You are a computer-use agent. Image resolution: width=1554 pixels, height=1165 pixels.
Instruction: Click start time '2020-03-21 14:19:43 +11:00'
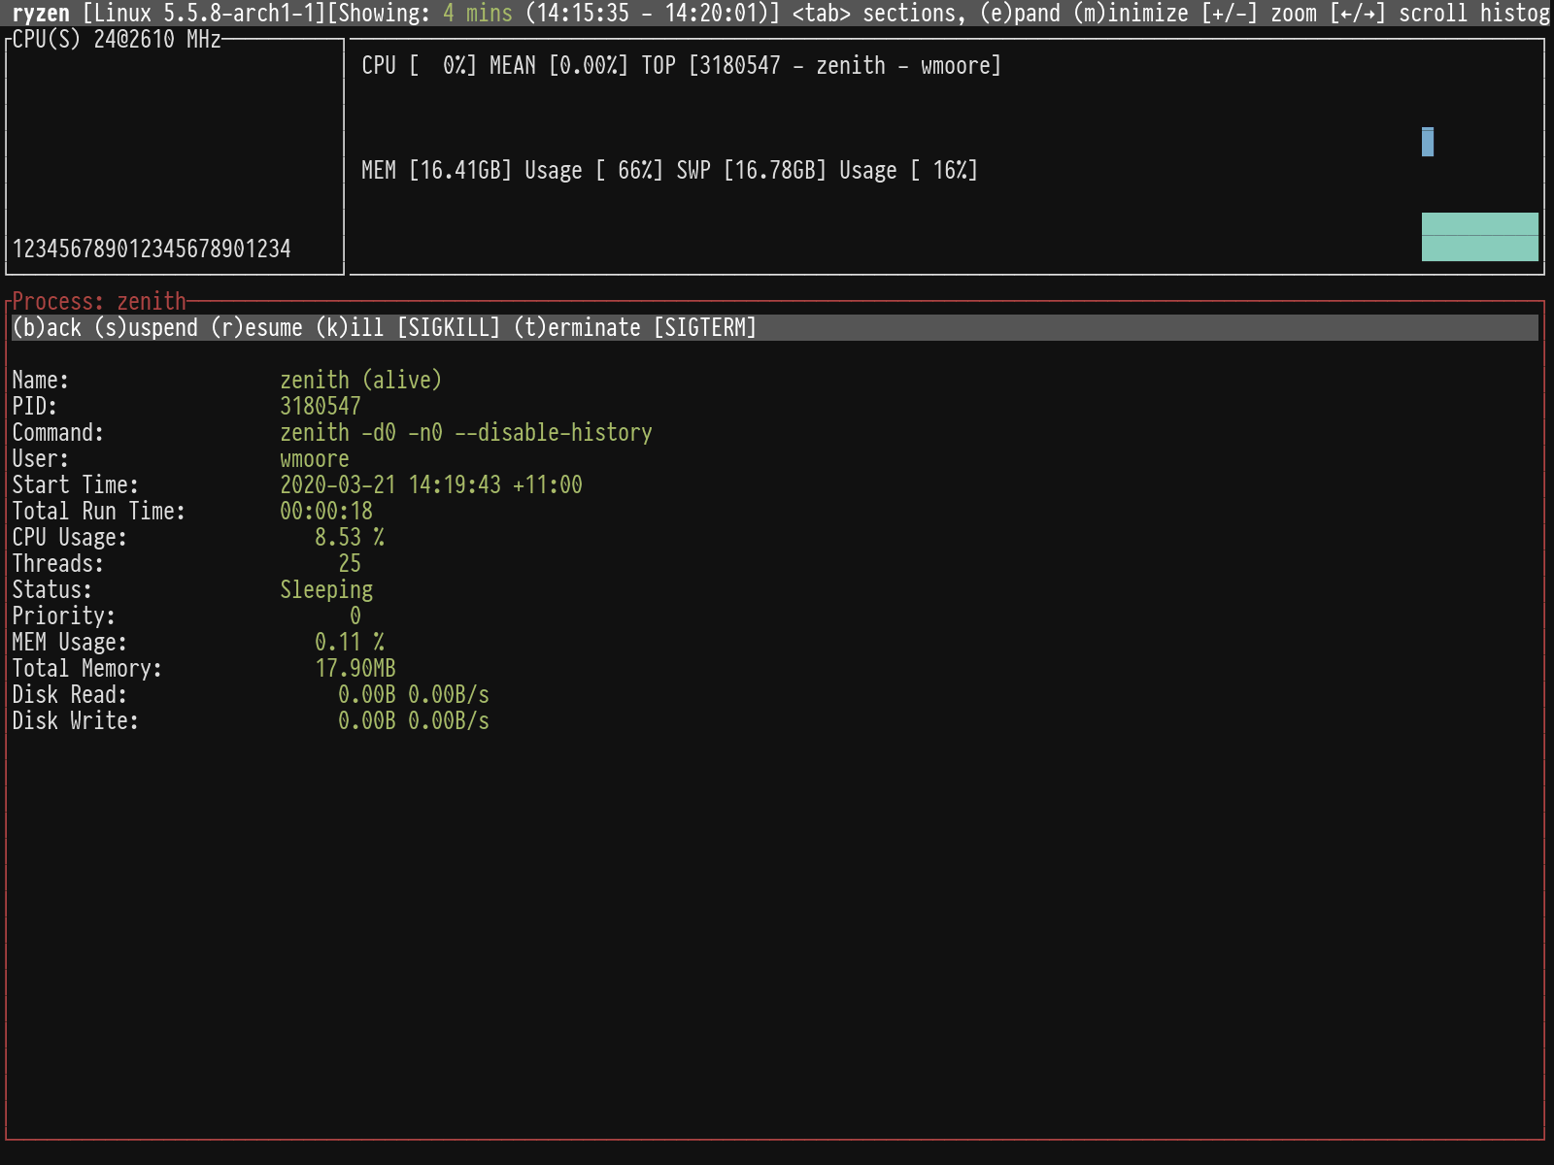[x=431, y=485]
